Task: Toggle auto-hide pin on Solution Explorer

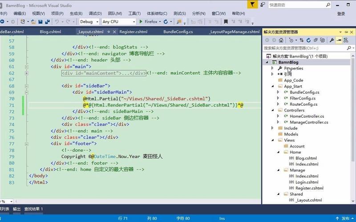Action: click(346, 32)
